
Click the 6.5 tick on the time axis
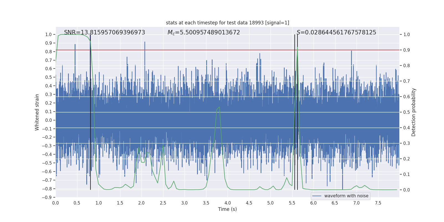coord(335,203)
